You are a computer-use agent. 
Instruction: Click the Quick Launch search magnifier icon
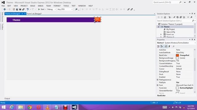tap(180, 2)
